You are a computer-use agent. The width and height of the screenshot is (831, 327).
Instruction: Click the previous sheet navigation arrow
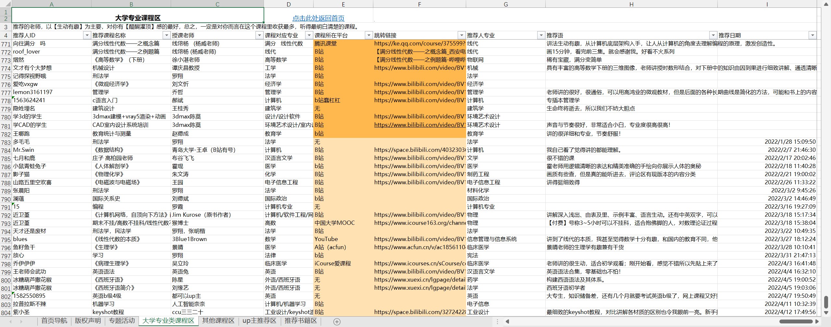[11, 321]
